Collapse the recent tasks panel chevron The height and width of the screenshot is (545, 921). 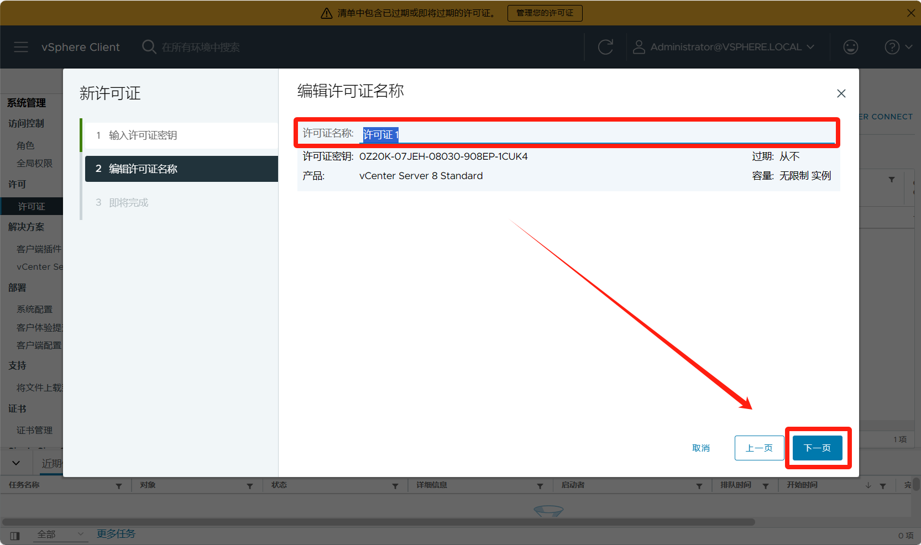16,463
